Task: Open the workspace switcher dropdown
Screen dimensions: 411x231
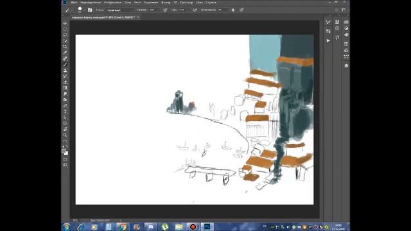Action: point(344,10)
